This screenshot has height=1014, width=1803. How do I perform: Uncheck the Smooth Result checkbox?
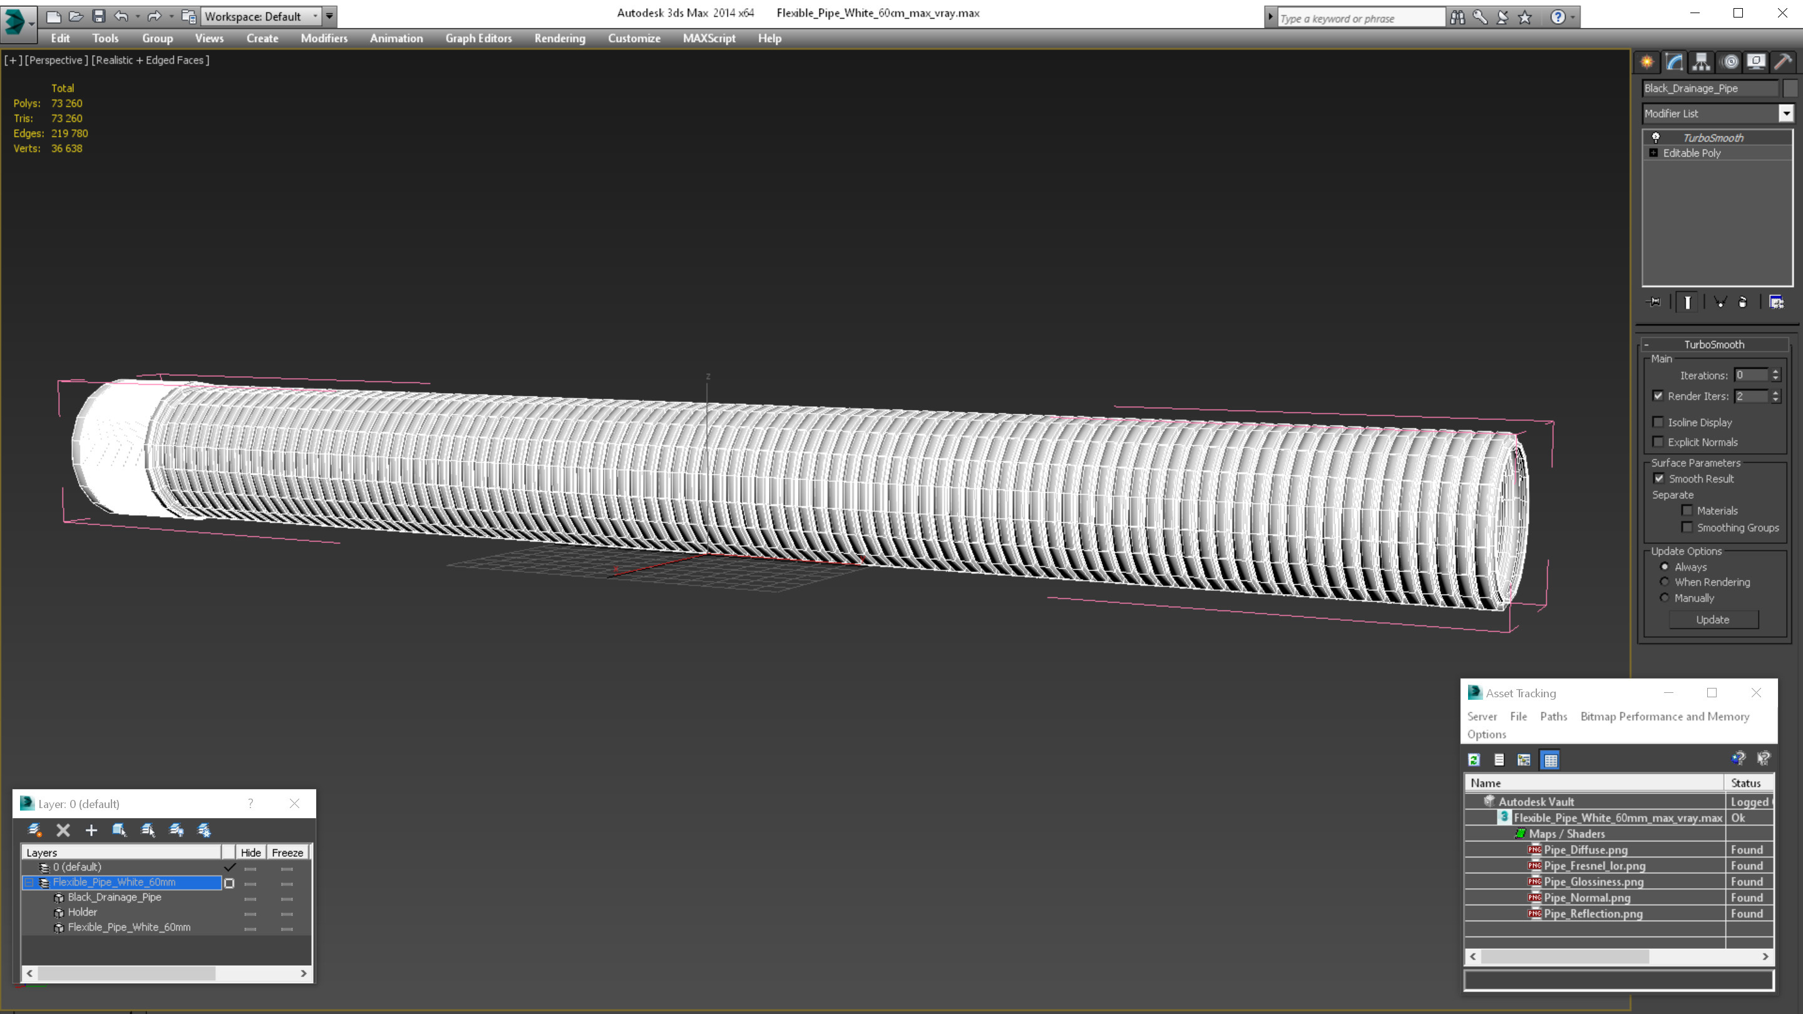pyautogui.click(x=1658, y=479)
